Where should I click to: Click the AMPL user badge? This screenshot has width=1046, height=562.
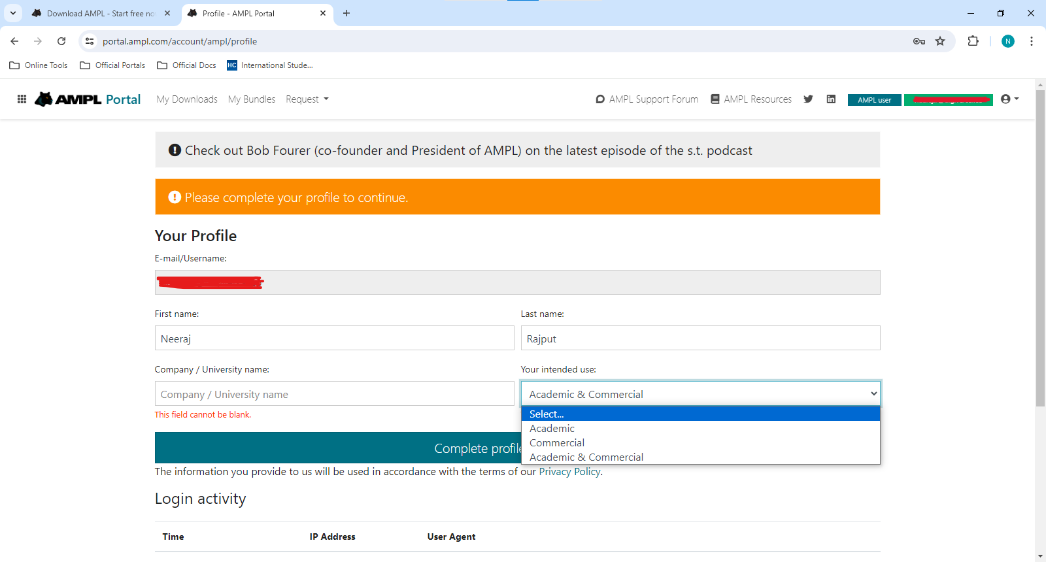[875, 100]
